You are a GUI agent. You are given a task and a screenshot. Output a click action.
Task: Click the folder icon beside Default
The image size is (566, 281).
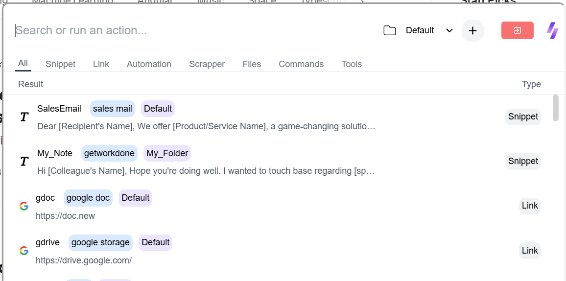click(390, 30)
